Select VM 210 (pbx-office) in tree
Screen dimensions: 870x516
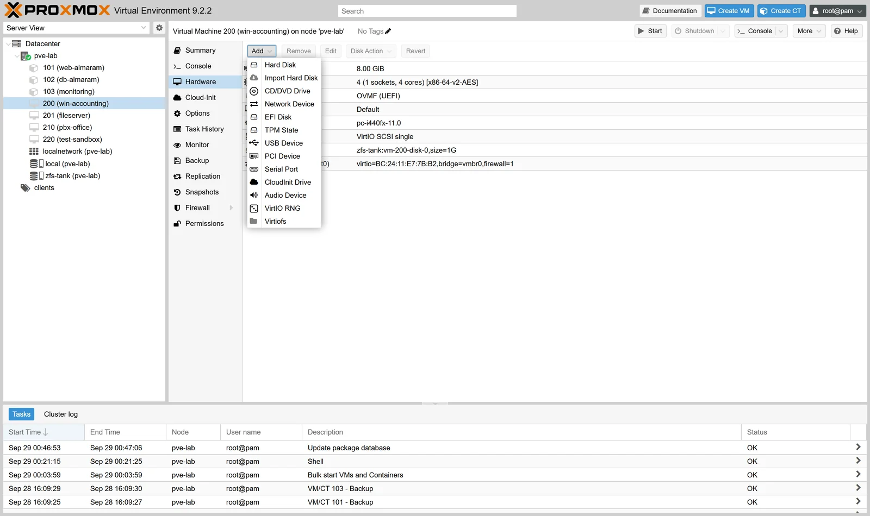pyautogui.click(x=84, y=128)
